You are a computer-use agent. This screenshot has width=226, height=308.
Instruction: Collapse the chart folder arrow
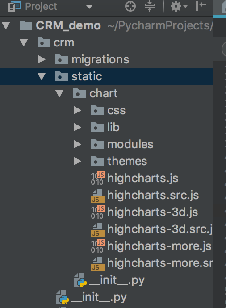[x=59, y=93]
